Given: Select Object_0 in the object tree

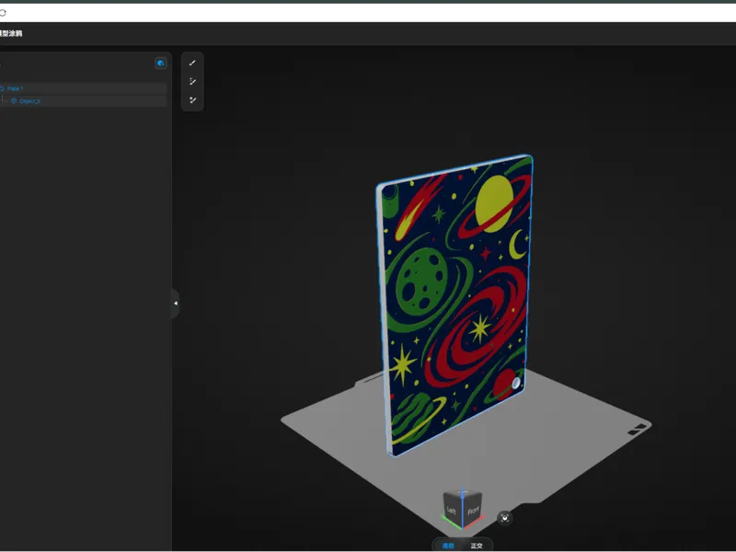Looking at the screenshot, I should (83, 101).
